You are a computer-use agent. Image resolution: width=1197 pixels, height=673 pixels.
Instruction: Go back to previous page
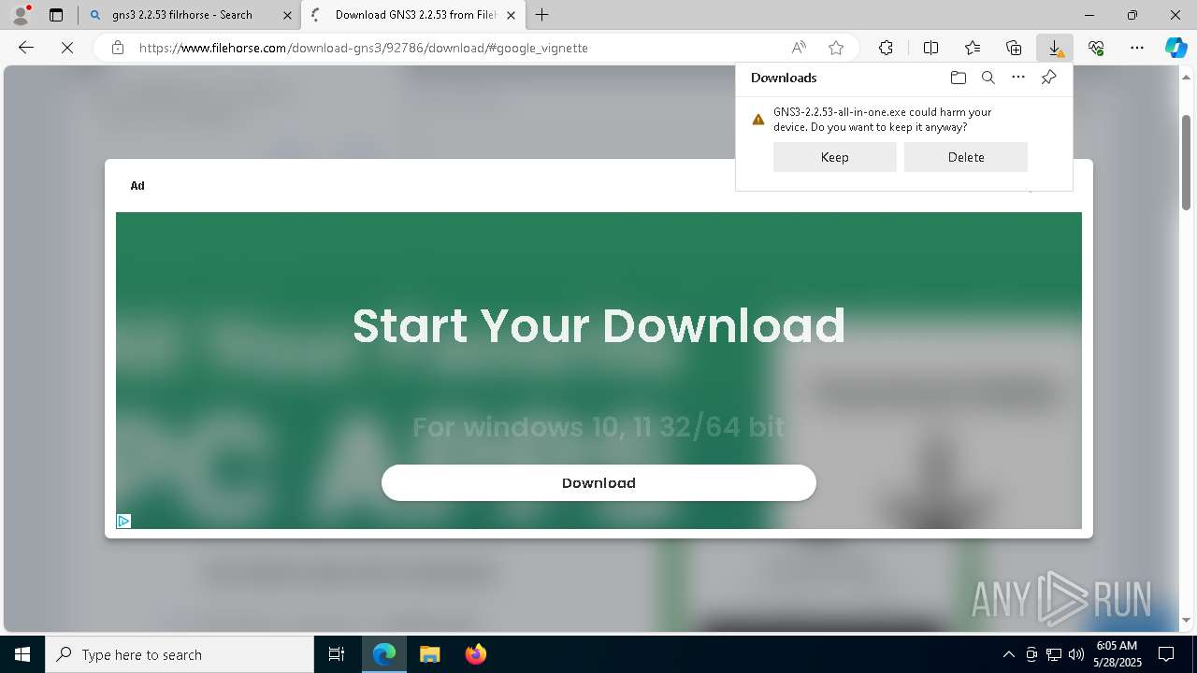coord(26,48)
